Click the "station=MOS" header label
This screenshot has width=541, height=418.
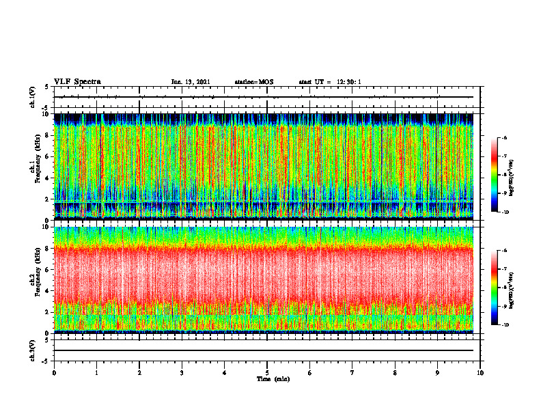[254, 82]
